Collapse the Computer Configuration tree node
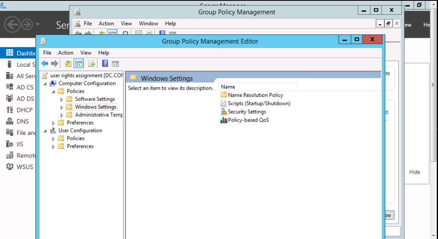The image size is (438, 239). click(x=45, y=84)
